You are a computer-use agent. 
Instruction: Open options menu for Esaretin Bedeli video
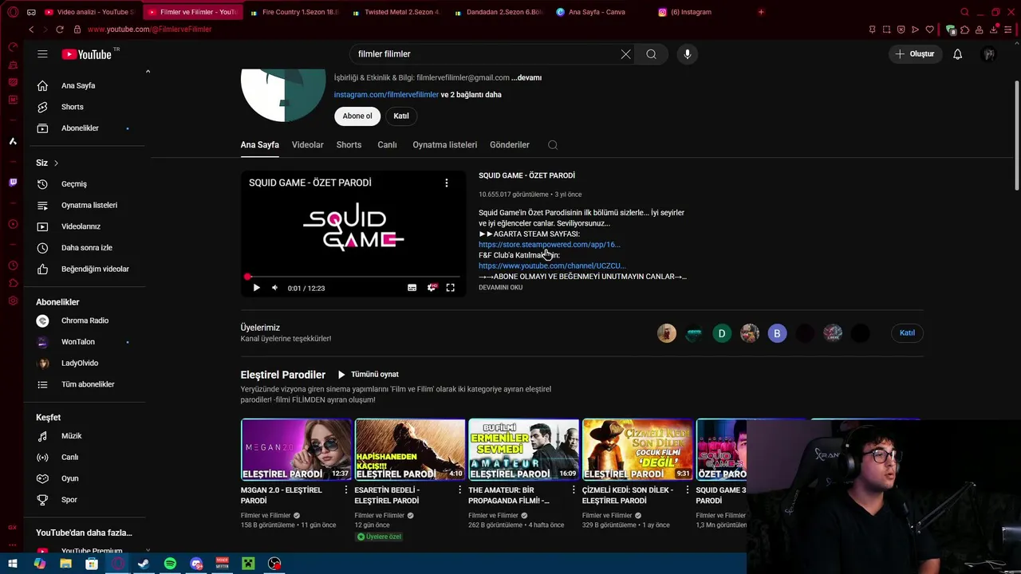coord(459,490)
